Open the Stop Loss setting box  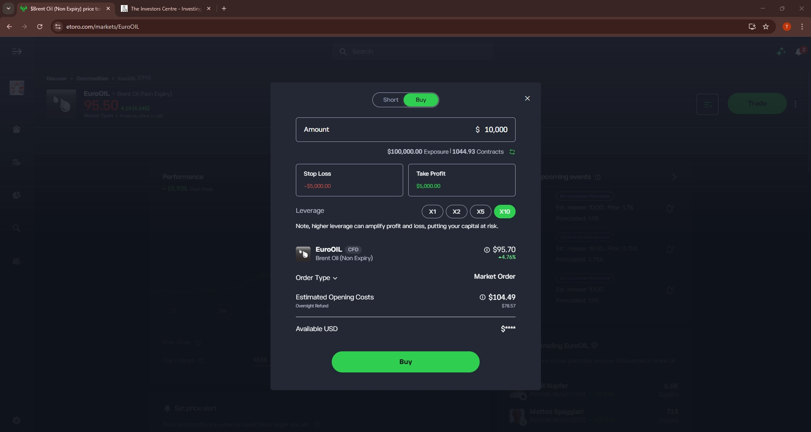coord(349,180)
